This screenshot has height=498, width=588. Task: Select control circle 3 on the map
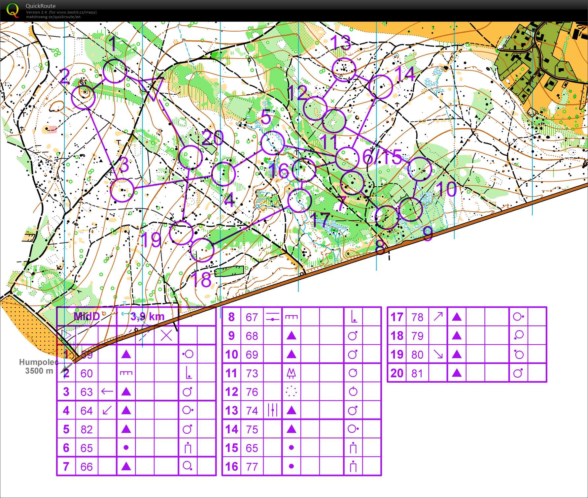click(122, 190)
